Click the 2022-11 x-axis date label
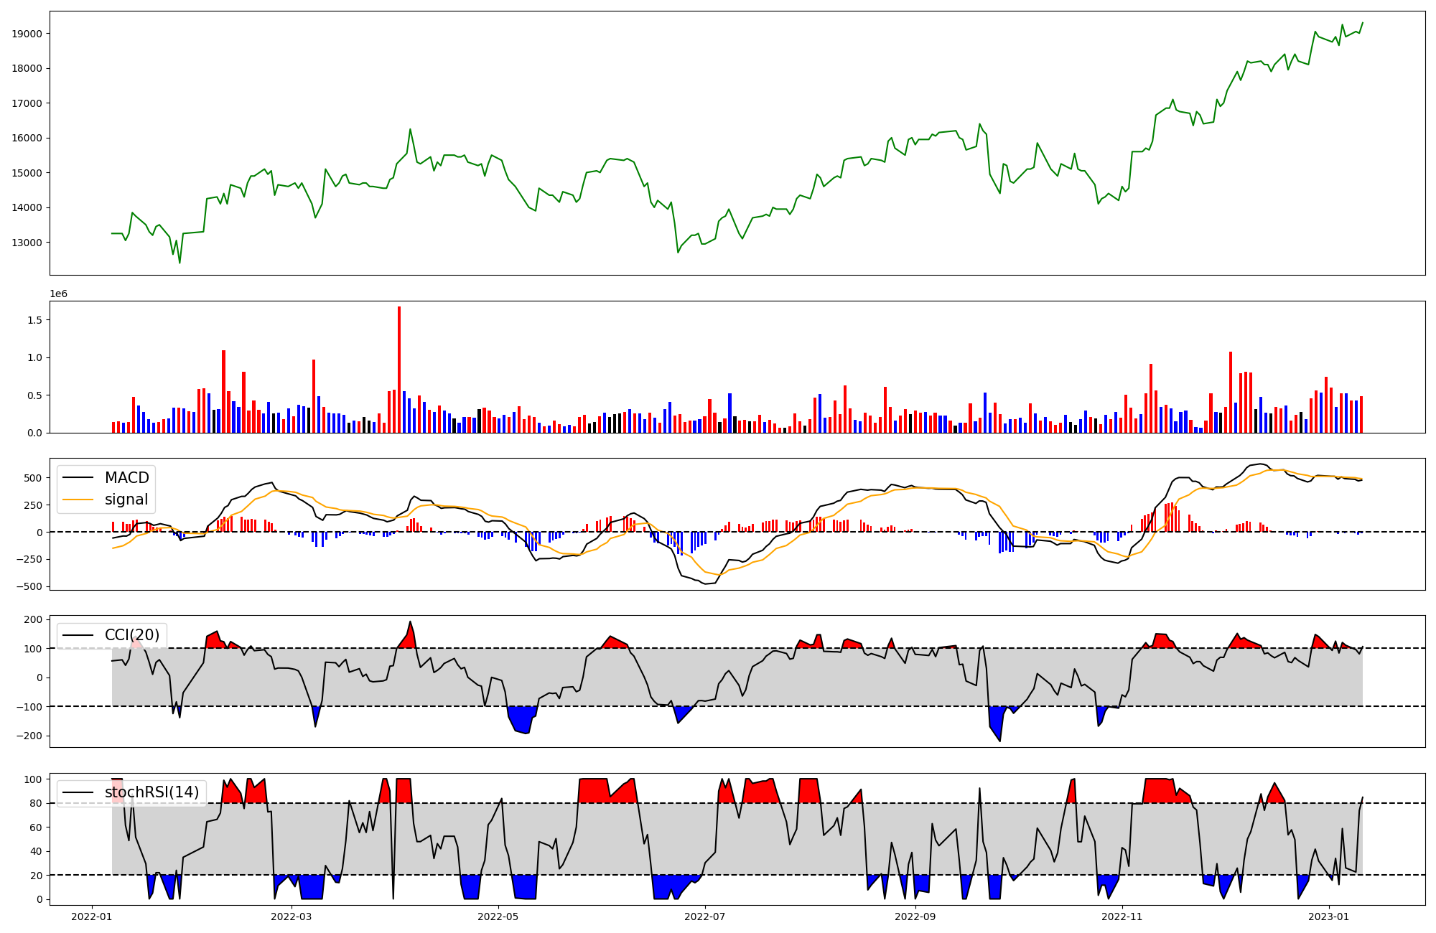 click(1122, 916)
